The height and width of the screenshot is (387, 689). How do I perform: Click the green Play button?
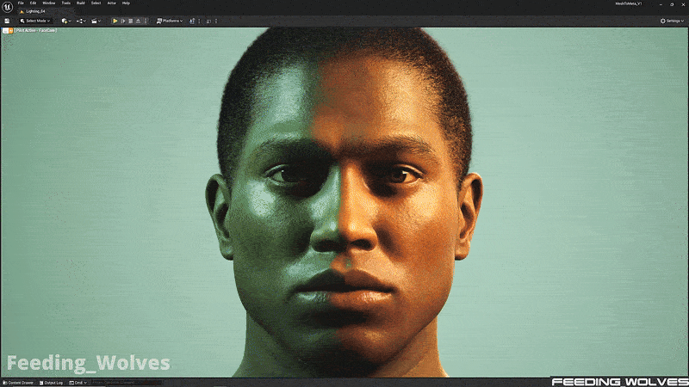point(115,21)
